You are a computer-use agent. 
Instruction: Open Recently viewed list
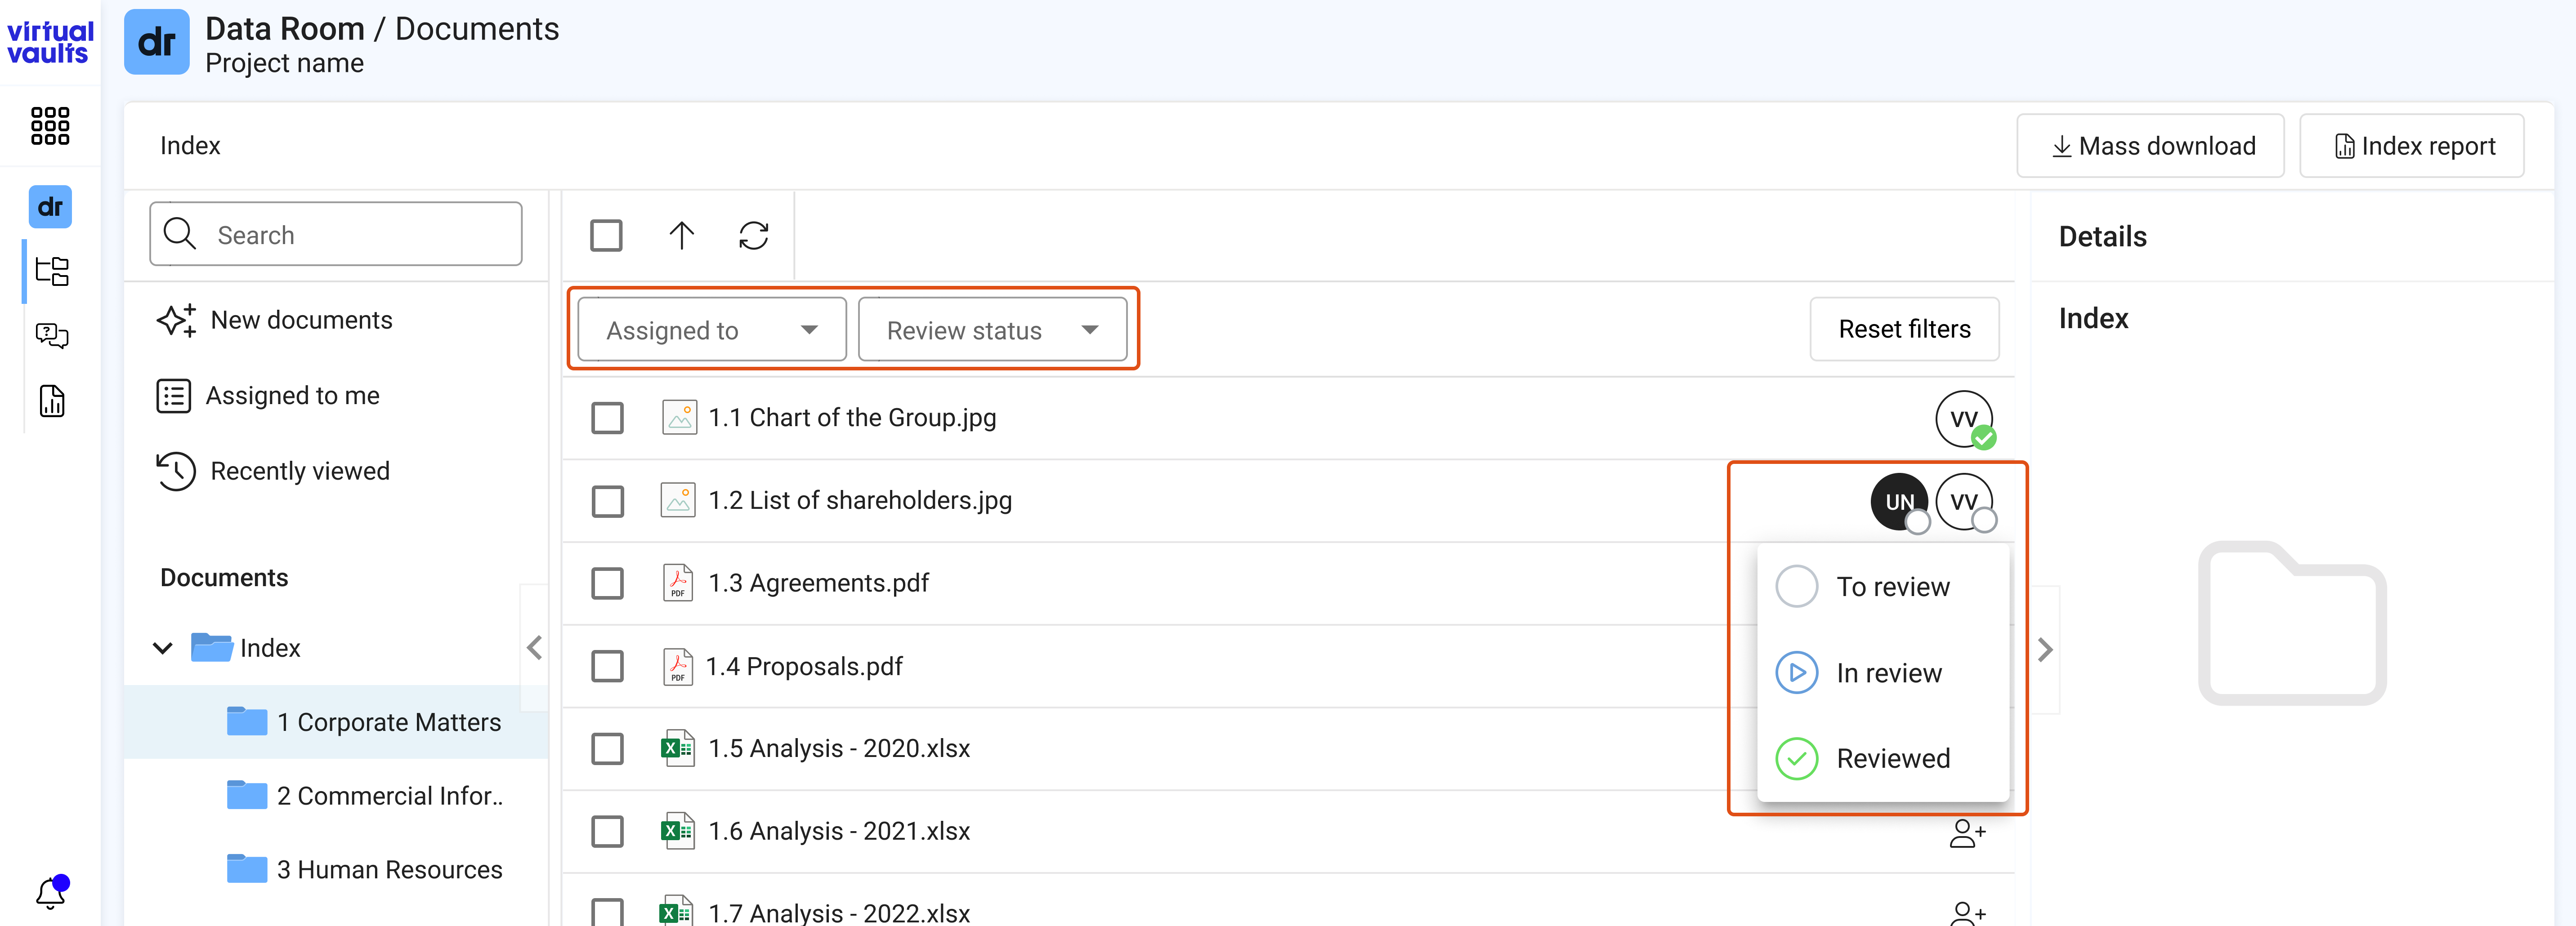point(273,471)
